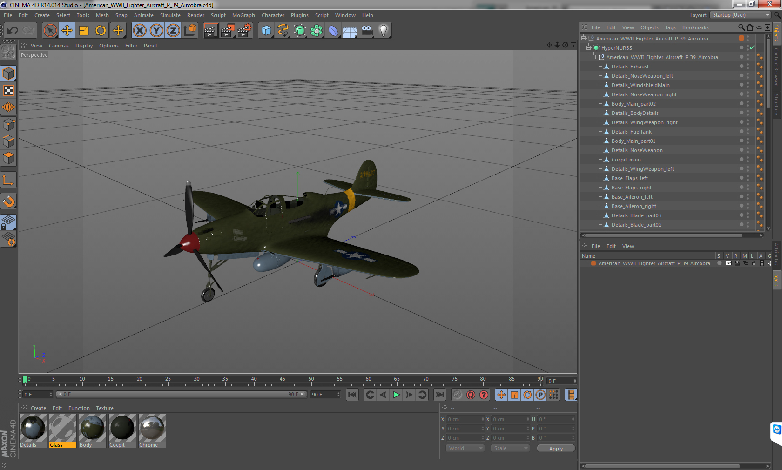Open the deformer objects icon
This screenshot has height=470, width=782.
[333, 31]
